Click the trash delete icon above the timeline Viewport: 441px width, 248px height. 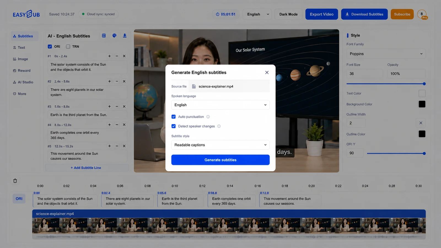click(x=15, y=181)
